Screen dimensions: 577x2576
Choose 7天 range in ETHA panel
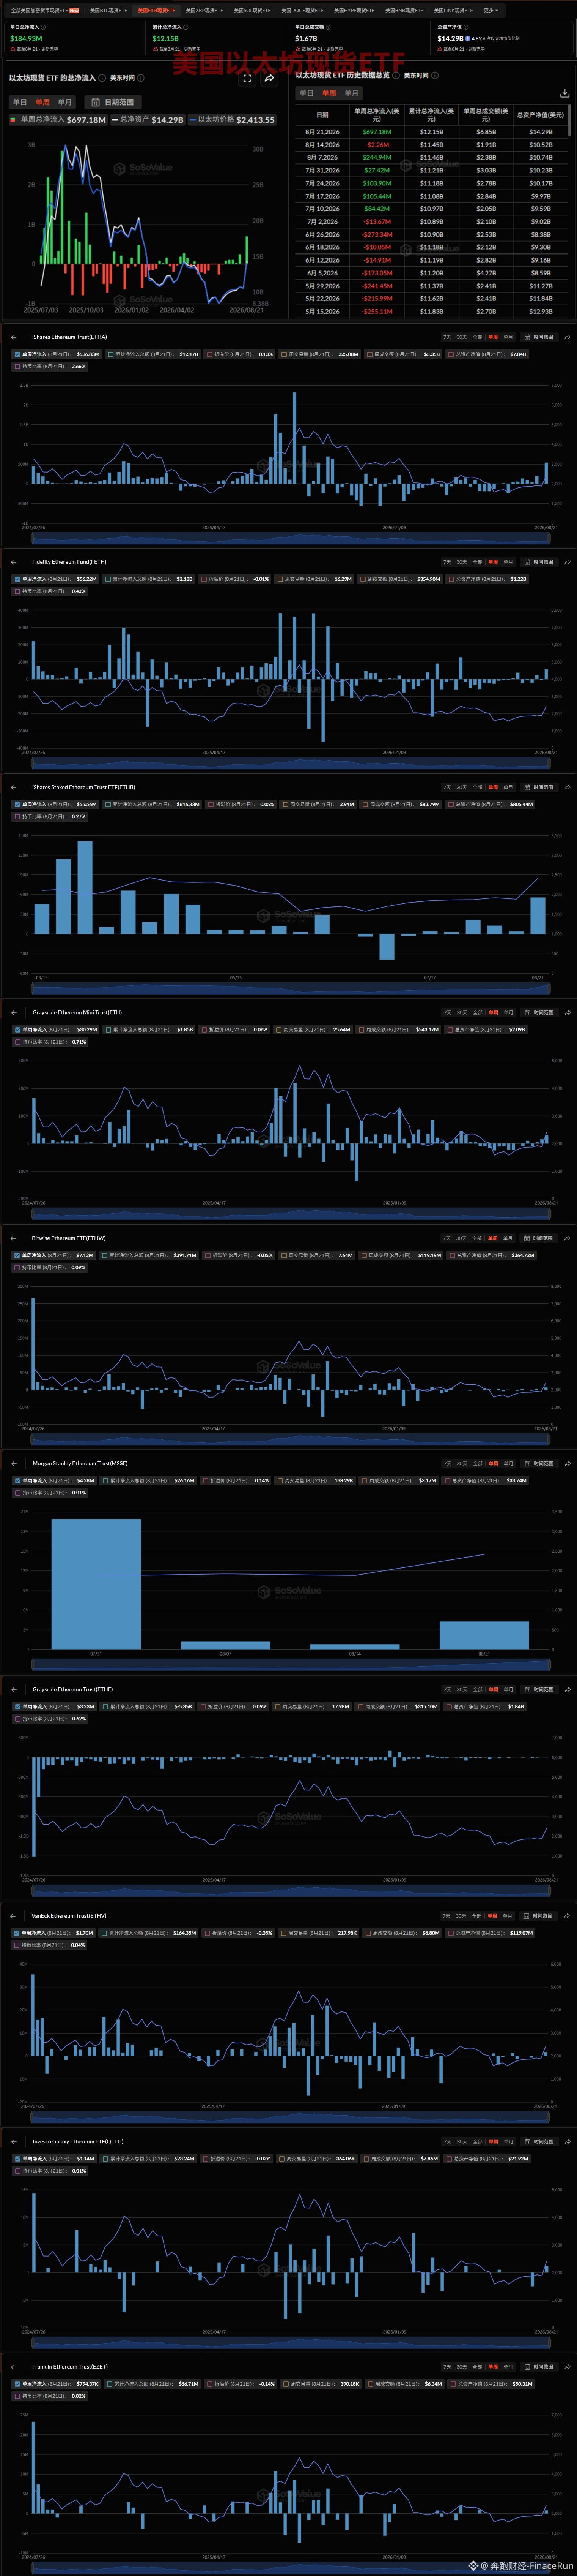447,337
